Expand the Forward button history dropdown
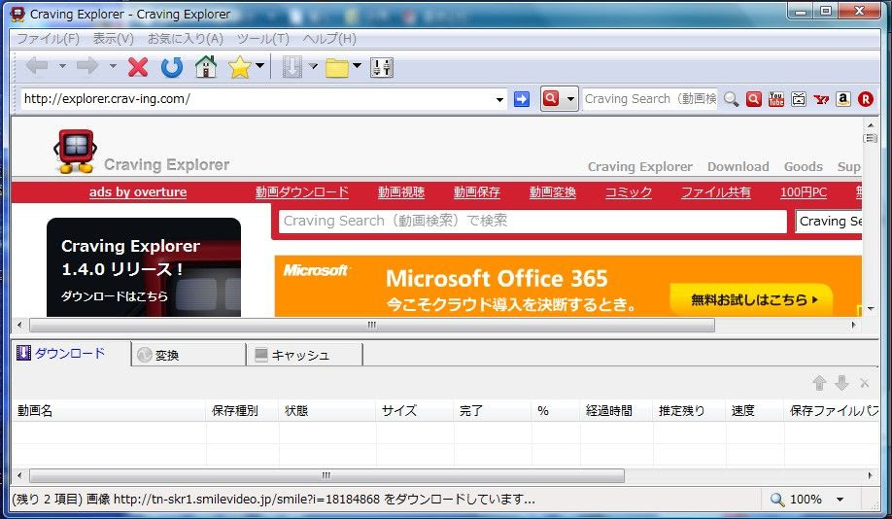Screen dimensions: 892x519 pos(113,66)
